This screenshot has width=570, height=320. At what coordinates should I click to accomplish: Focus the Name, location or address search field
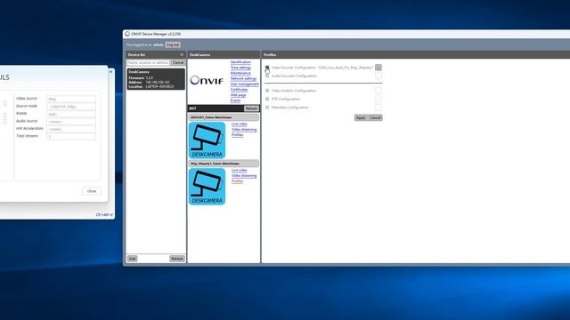click(149, 63)
